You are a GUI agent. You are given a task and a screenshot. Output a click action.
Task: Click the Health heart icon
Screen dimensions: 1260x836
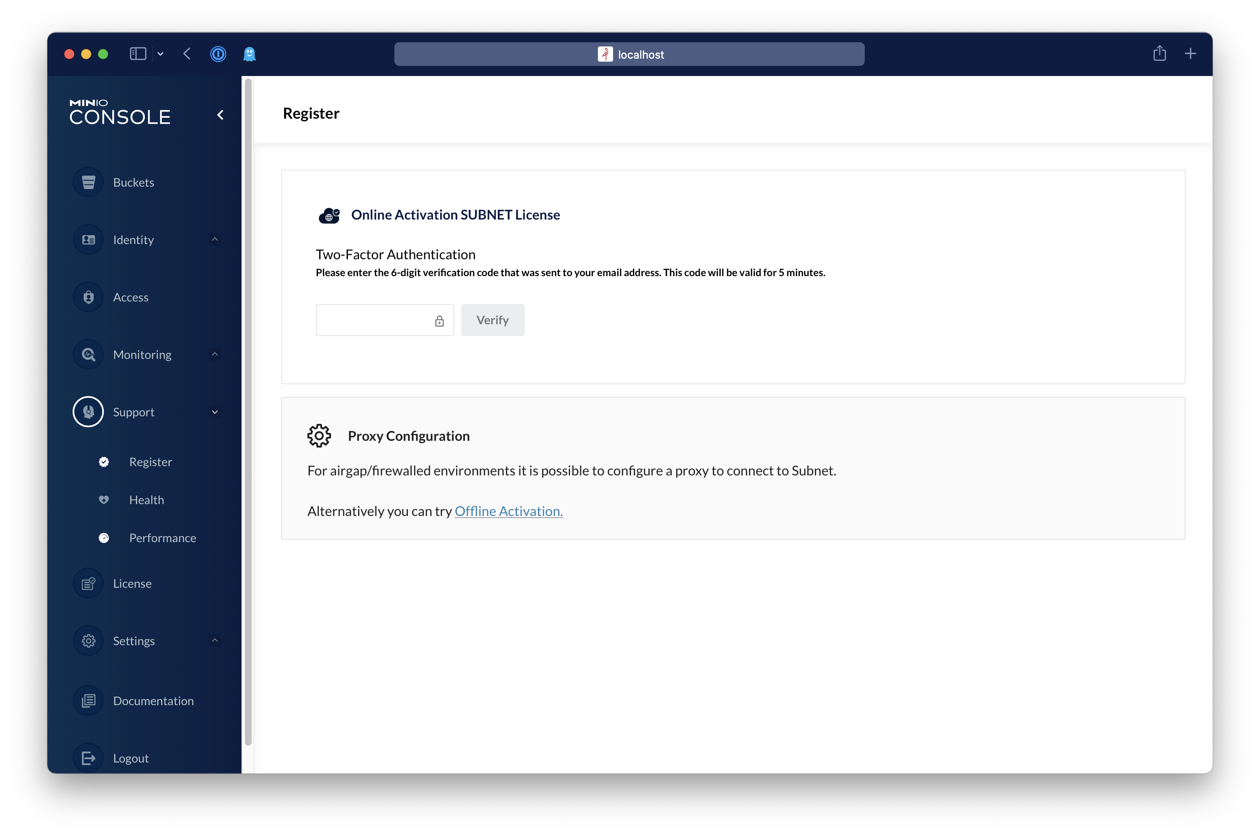tap(104, 500)
